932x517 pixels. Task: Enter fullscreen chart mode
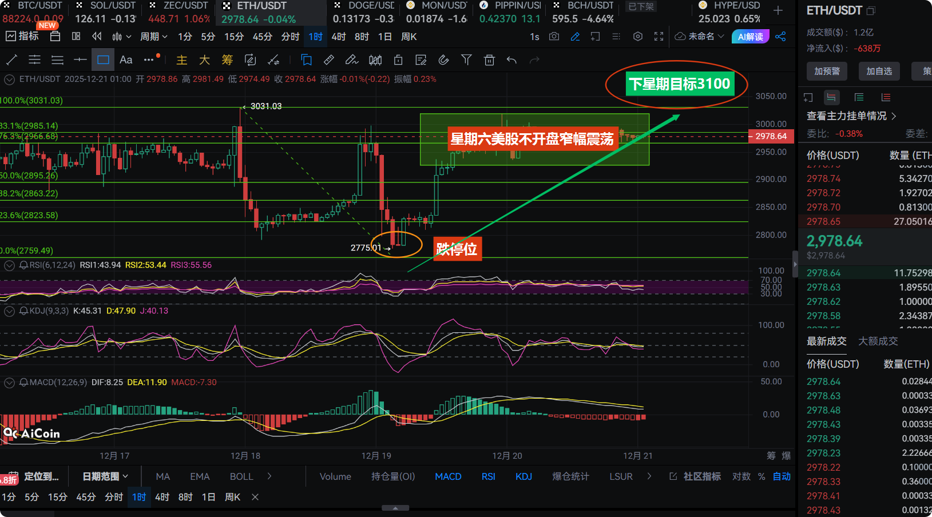tap(659, 37)
